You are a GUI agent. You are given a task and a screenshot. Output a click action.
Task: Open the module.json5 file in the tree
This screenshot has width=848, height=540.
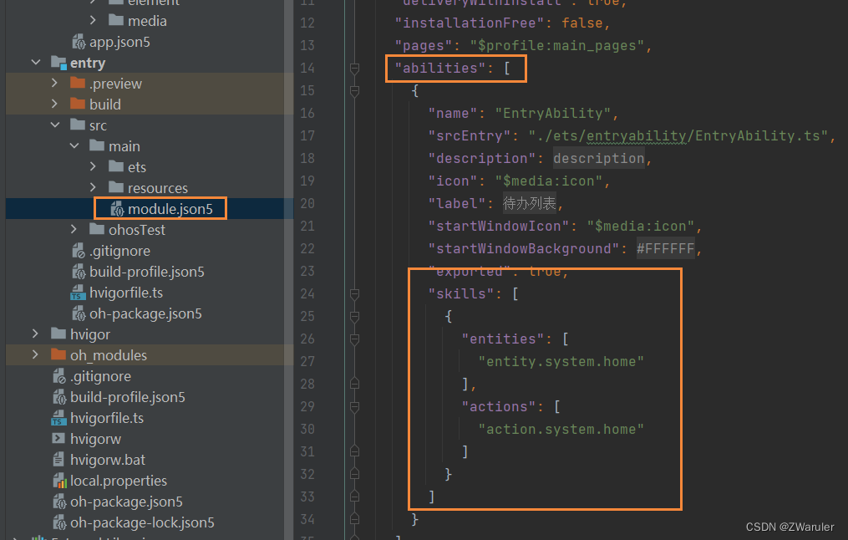[170, 209]
